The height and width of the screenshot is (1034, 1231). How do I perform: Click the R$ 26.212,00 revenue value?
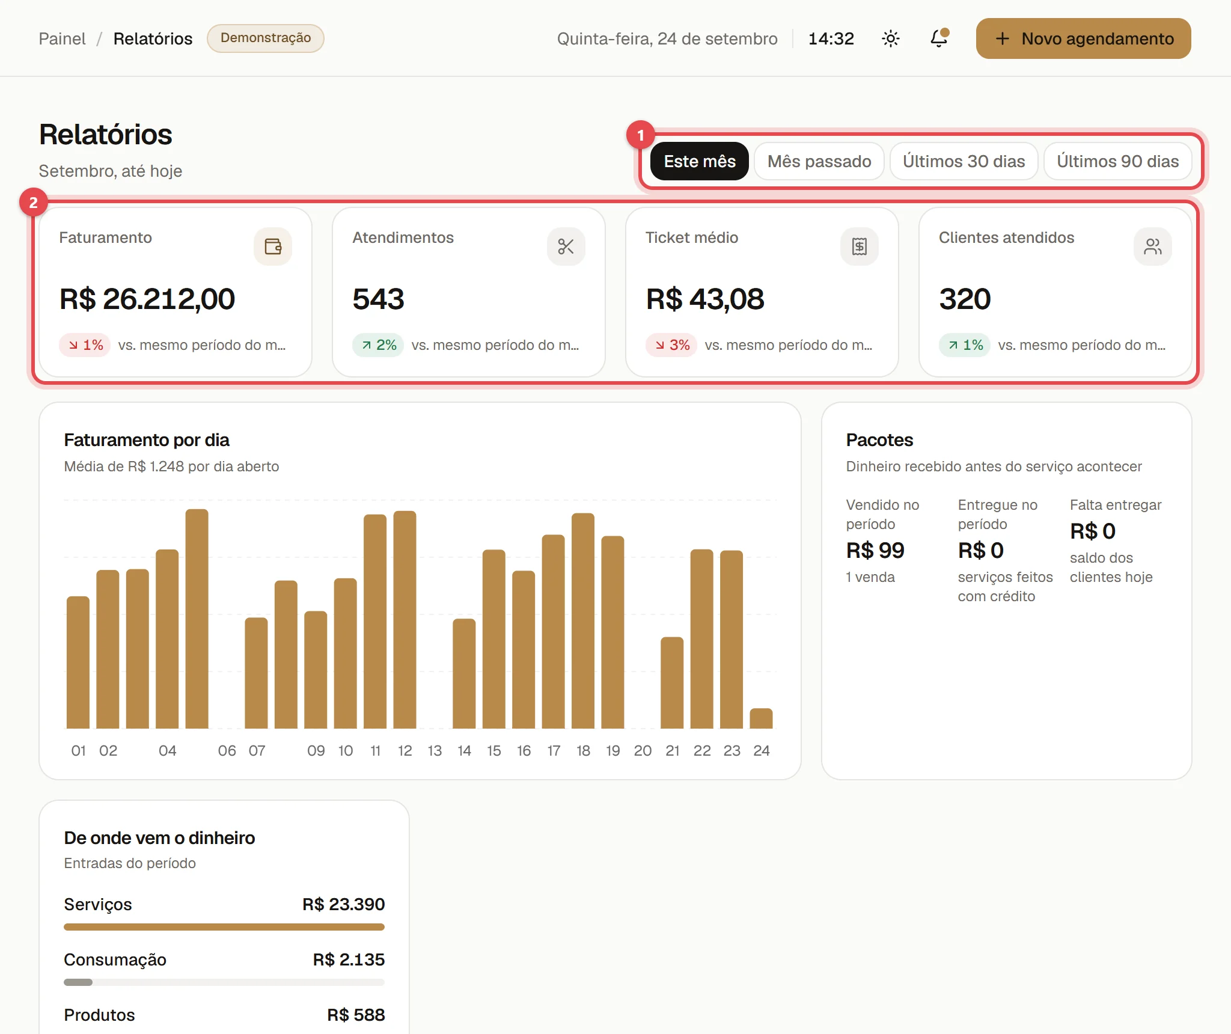(147, 299)
